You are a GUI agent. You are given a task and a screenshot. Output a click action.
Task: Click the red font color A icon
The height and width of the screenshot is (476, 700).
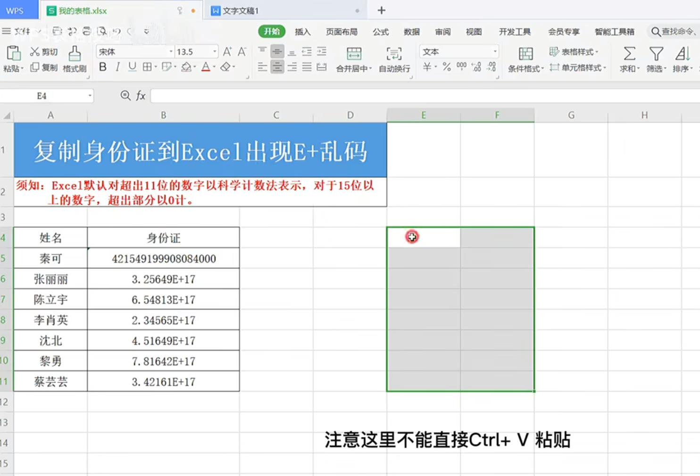(x=206, y=67)
